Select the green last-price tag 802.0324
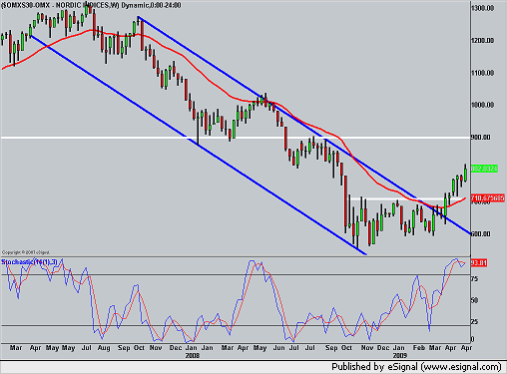The height and width of the screenshot is (374, 507). (x=484, y=169)
